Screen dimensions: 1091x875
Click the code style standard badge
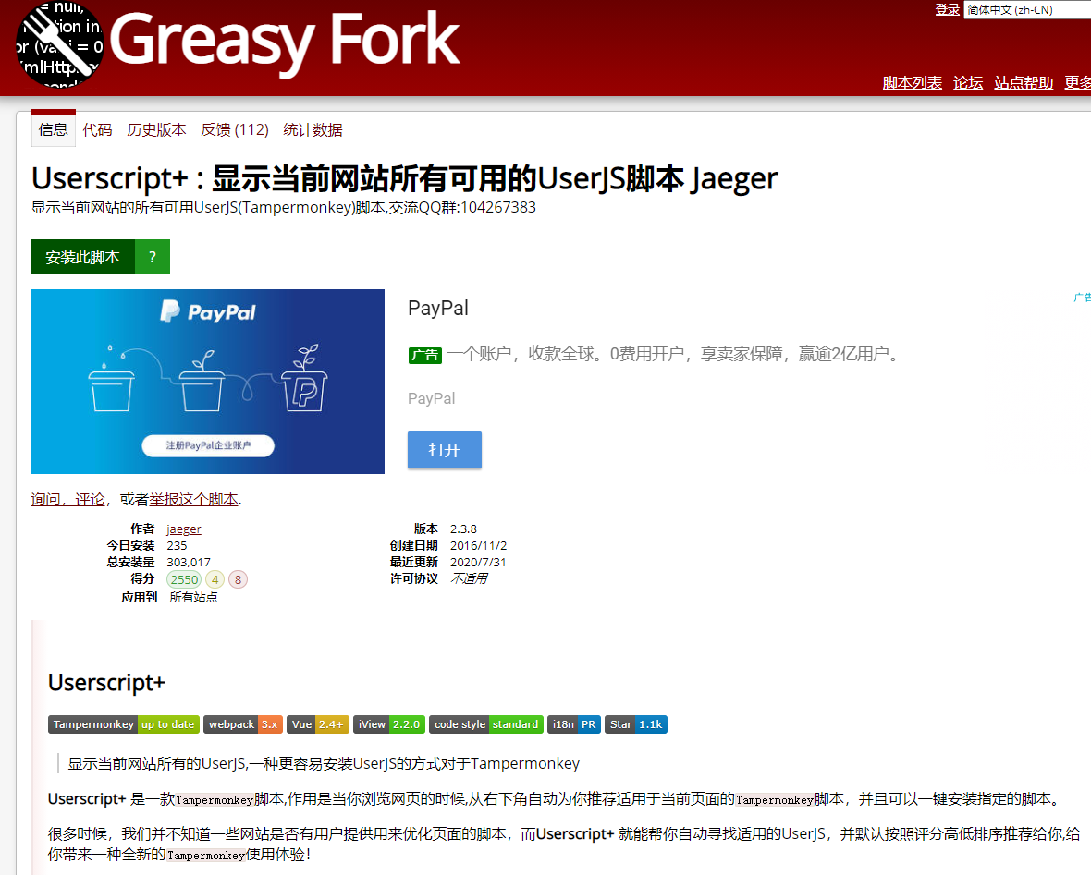pyautogui.click(x=486, y=724)
